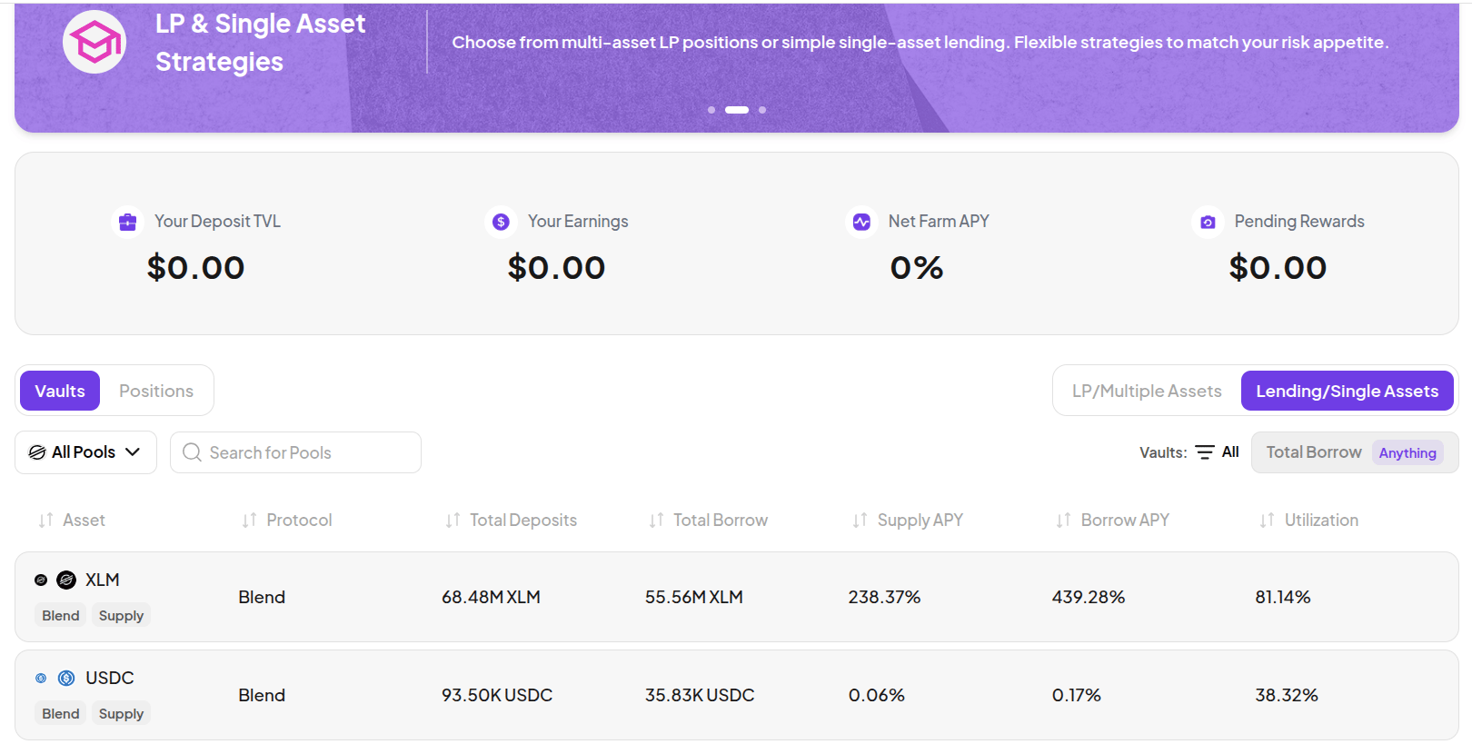The width and height of the screenshot is (1472, 754).
Task: Click the camera icon beside Pending Rewards
Action: point(1208,222)
